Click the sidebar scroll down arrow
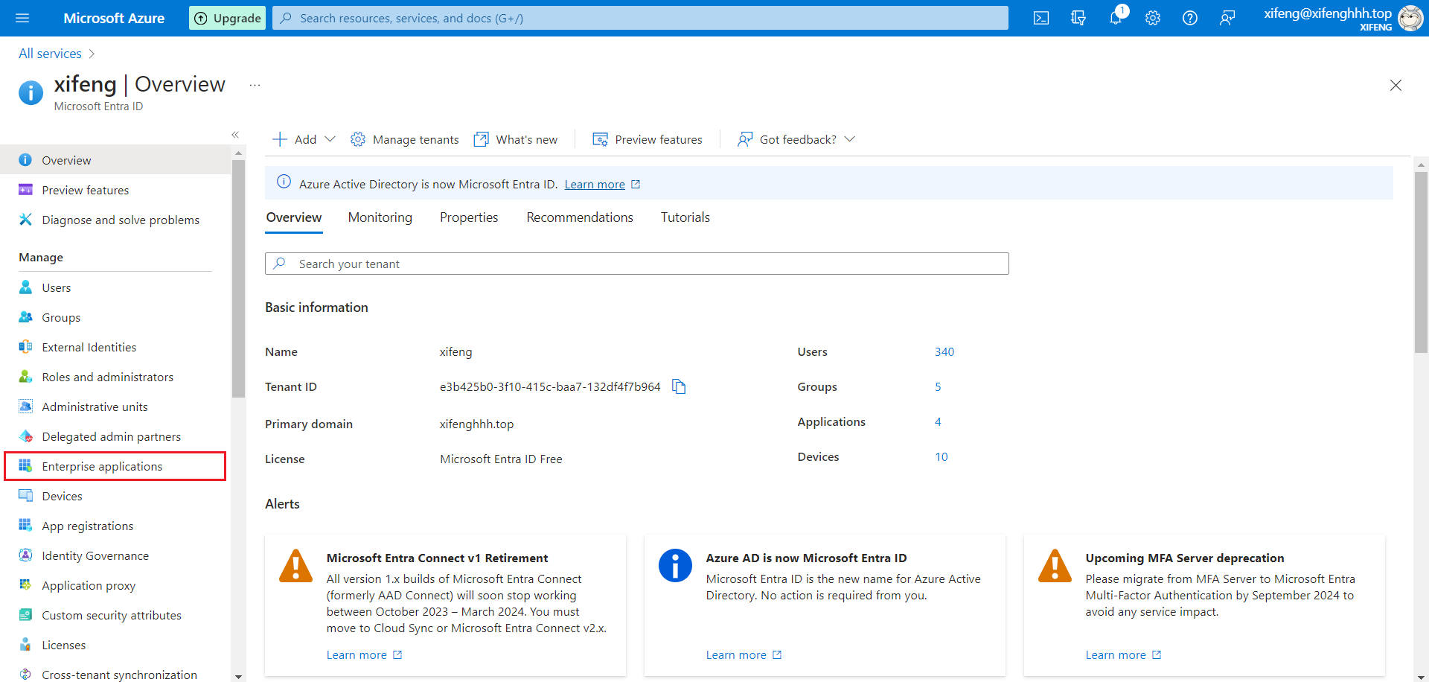1429x682 pixels. click(238, 677)
